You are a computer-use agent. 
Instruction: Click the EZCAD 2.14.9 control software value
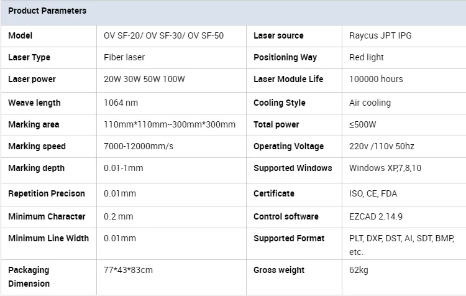[376, 216]
